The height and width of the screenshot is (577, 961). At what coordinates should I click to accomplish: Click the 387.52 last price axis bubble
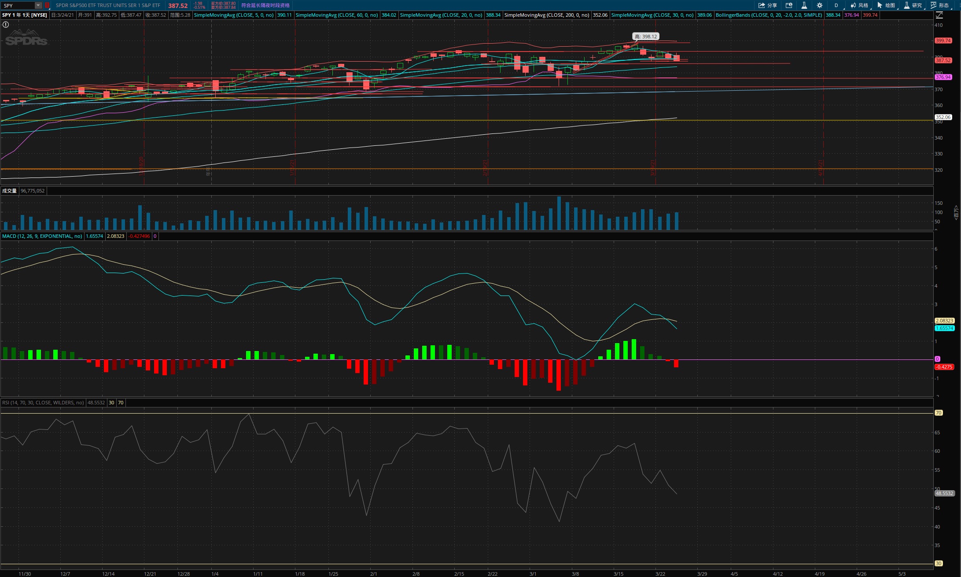943,60
